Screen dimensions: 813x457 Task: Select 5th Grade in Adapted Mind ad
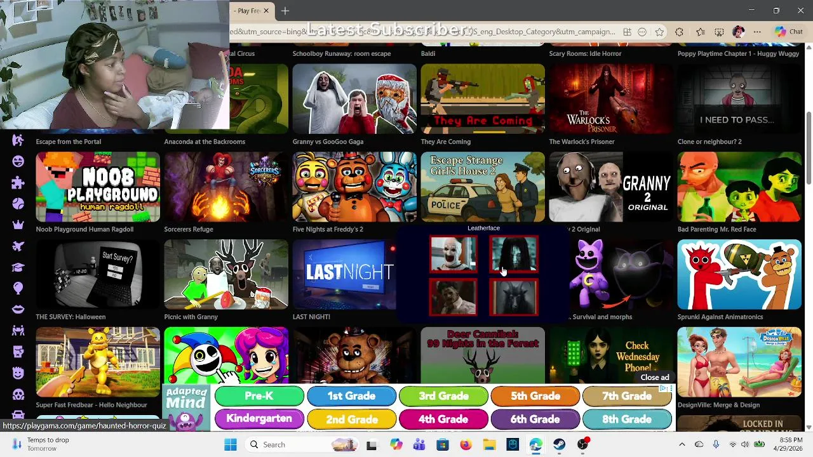pos(535,396)
